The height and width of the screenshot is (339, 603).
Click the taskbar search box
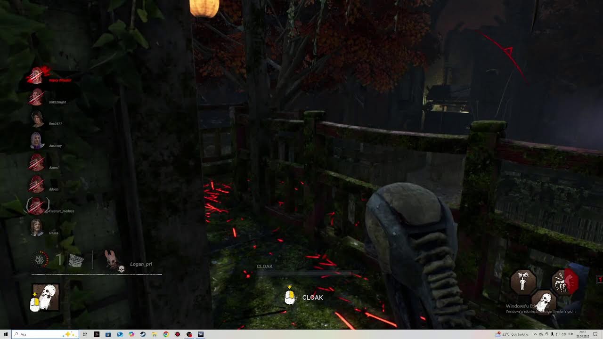pos(45,334)
